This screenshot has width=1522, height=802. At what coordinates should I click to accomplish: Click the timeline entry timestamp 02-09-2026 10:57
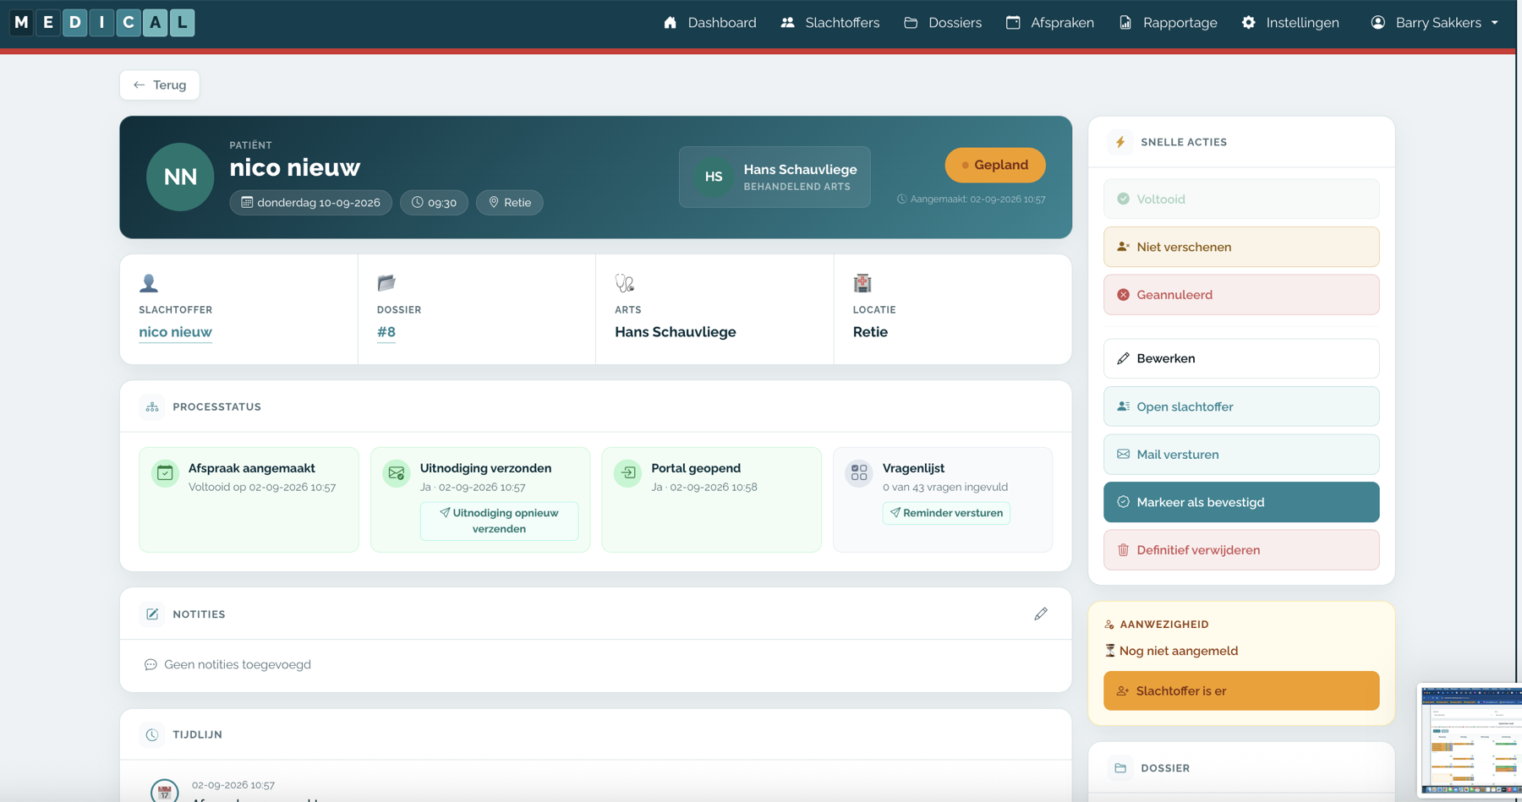233,785
